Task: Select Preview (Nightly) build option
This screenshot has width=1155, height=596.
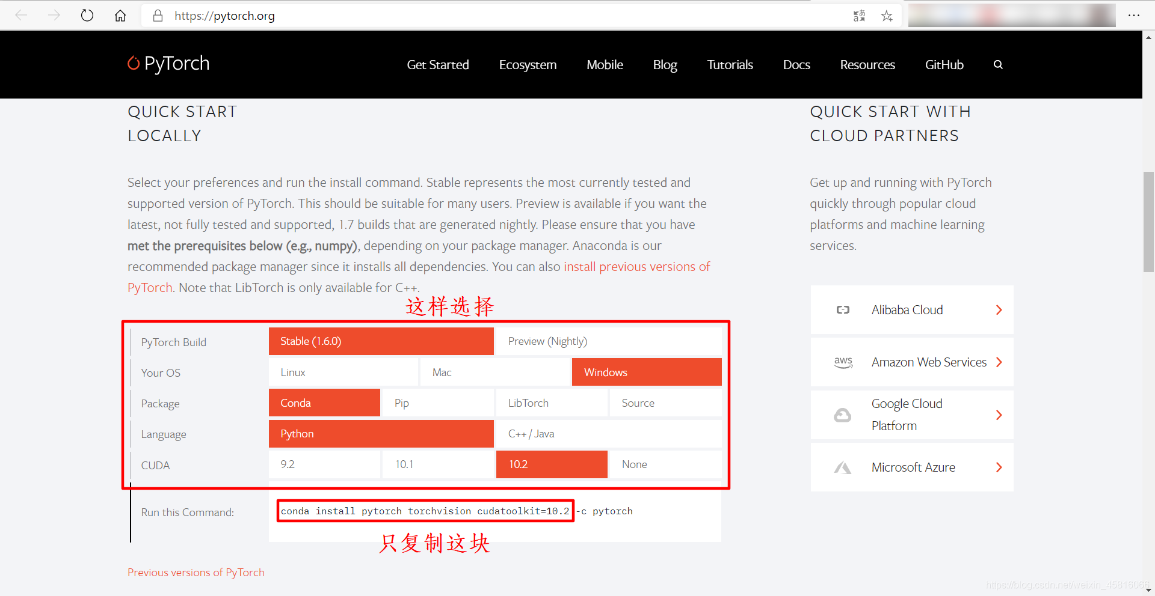Action: point(609,341)
